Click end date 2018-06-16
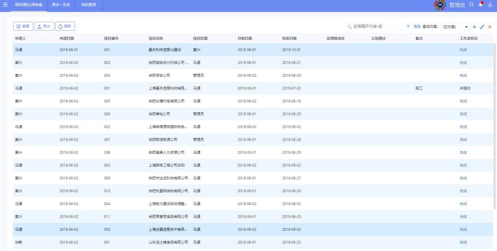The image size is (497, 251). 291,101
